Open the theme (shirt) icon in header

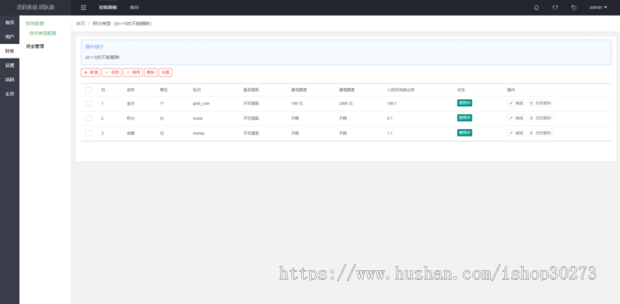click(555, 8)
